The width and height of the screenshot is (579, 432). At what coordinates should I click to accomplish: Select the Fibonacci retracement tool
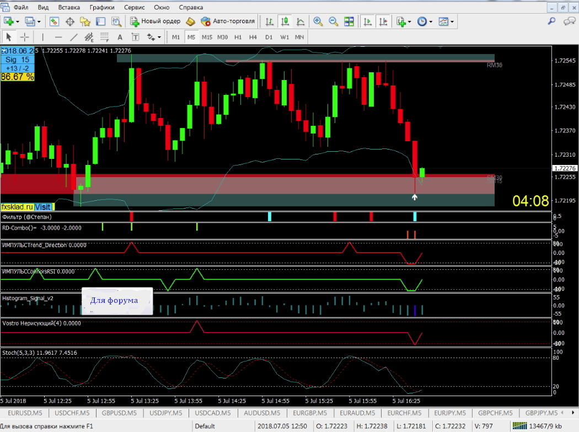[x=105, y=37]
